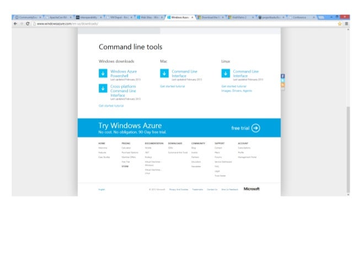Screen dimensions: 352x264
Task: Share via the Facebook side icon
Action: [283, 76]
